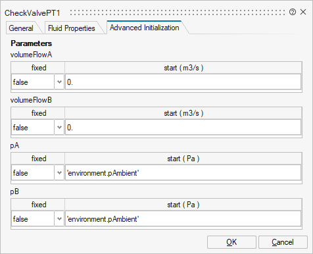Select the pB fixed 'false' value

point(33,218)
